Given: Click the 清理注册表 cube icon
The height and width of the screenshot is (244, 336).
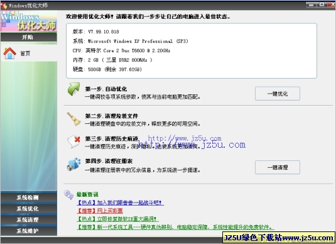Looking at the screenshot, I should (73, 164).
